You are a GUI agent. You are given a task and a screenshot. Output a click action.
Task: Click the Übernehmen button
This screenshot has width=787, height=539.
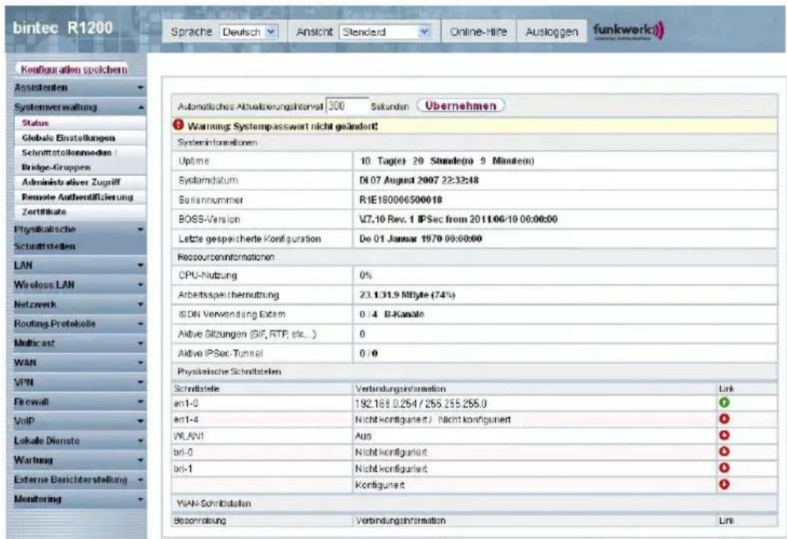pos(460,106)
